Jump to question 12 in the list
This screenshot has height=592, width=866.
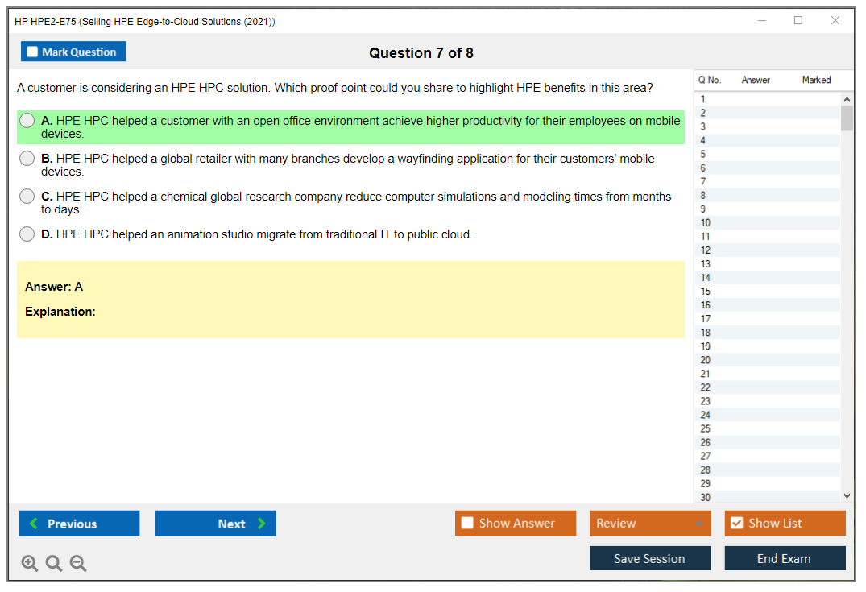(706, 250)
